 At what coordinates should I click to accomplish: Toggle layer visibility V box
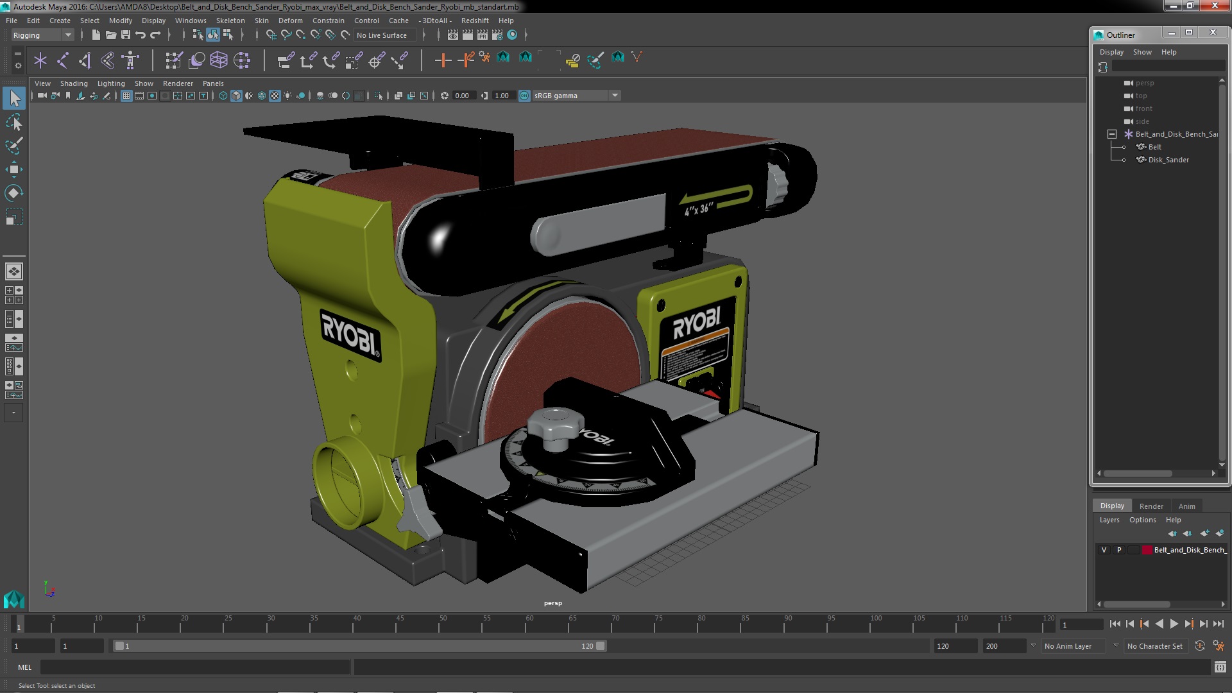[1104, 550]
